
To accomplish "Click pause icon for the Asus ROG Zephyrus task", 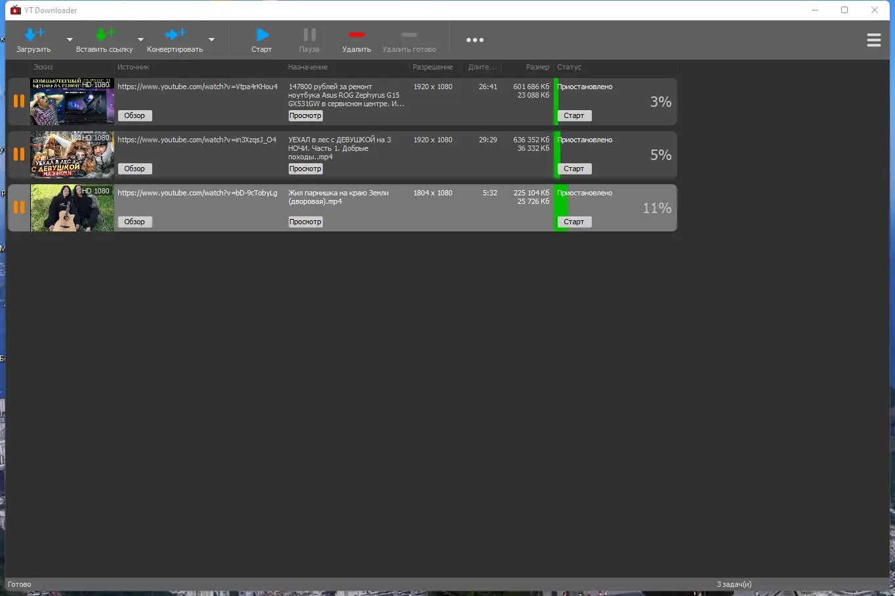I will tap(19, 101).
